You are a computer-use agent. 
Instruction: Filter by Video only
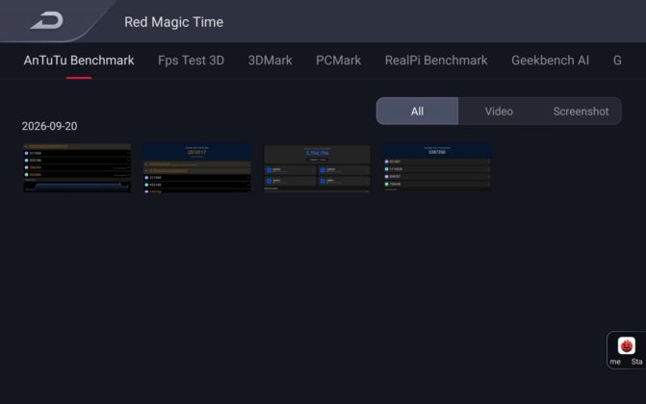[x=499, y=112]
